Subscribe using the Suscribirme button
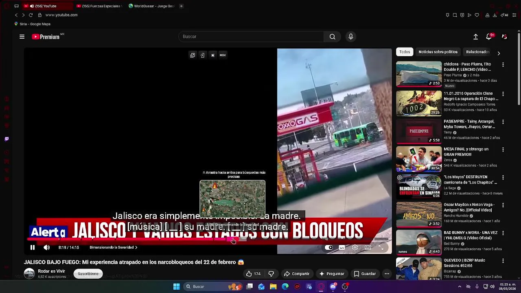 click(88, 274)
